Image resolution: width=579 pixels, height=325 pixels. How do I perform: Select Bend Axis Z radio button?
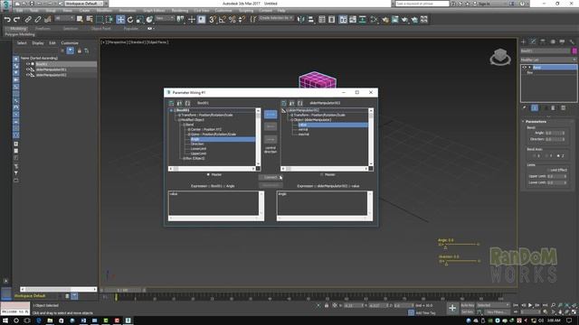pyautogui.click(x=558, y=156)
